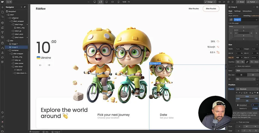Collapse the Float and clear section

coord(243,122)
